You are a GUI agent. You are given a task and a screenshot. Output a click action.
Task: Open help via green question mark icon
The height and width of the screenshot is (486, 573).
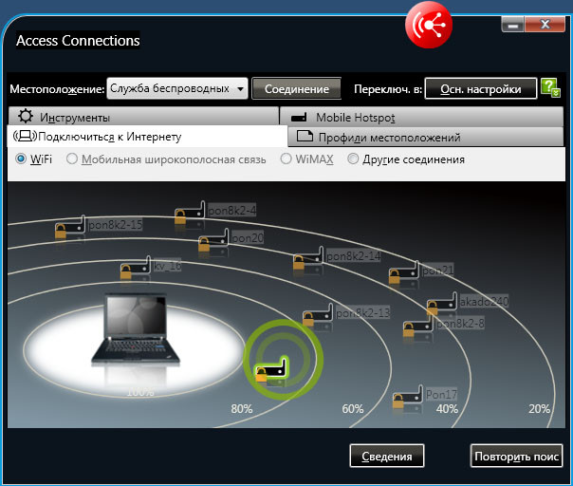(550, 88)
